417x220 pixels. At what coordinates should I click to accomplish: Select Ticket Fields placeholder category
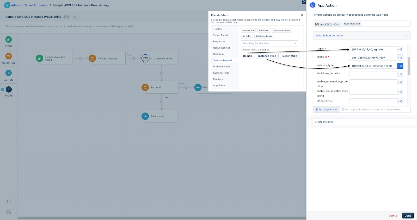(220, 35)
